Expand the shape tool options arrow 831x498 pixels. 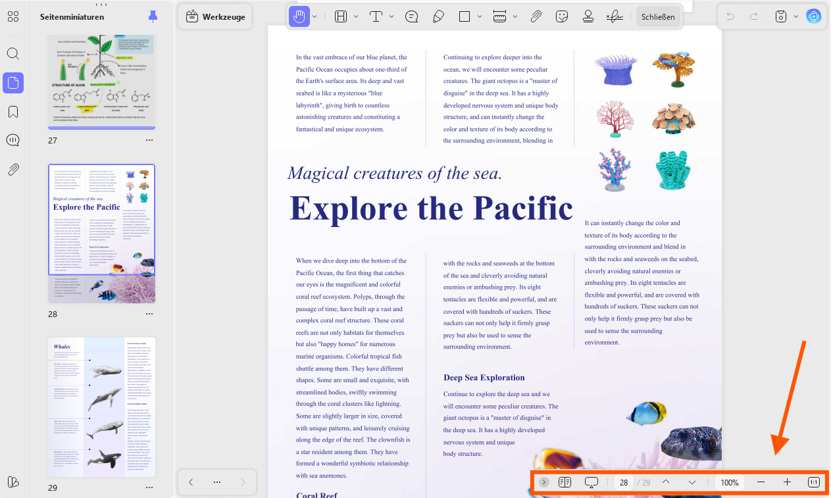pos(480,16)
